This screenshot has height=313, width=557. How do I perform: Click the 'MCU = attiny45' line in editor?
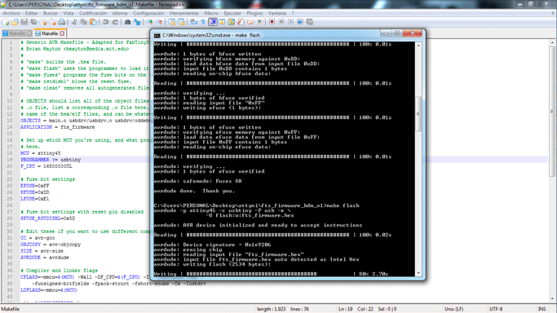pos(41,153)
